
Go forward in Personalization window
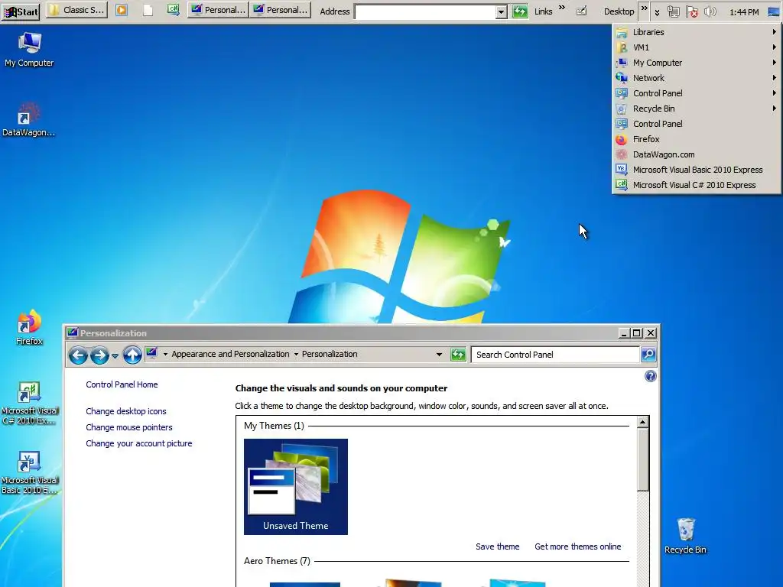coord(100,355)
